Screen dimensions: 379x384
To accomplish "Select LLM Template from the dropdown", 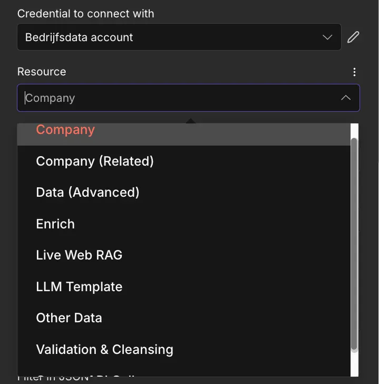I will tap(79, 286).
